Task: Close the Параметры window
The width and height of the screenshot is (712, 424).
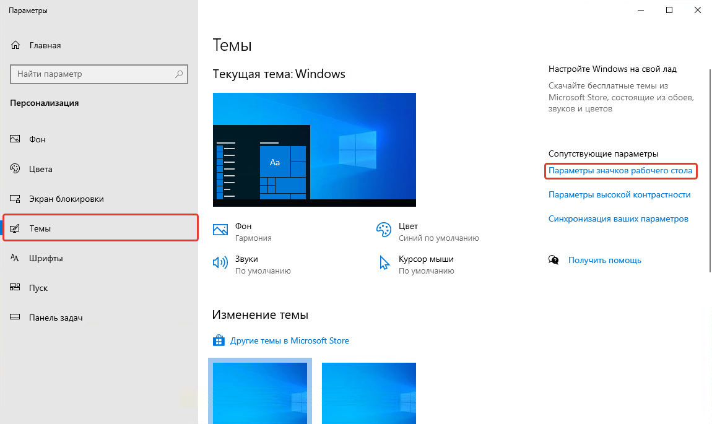Action: coord(698,10)
